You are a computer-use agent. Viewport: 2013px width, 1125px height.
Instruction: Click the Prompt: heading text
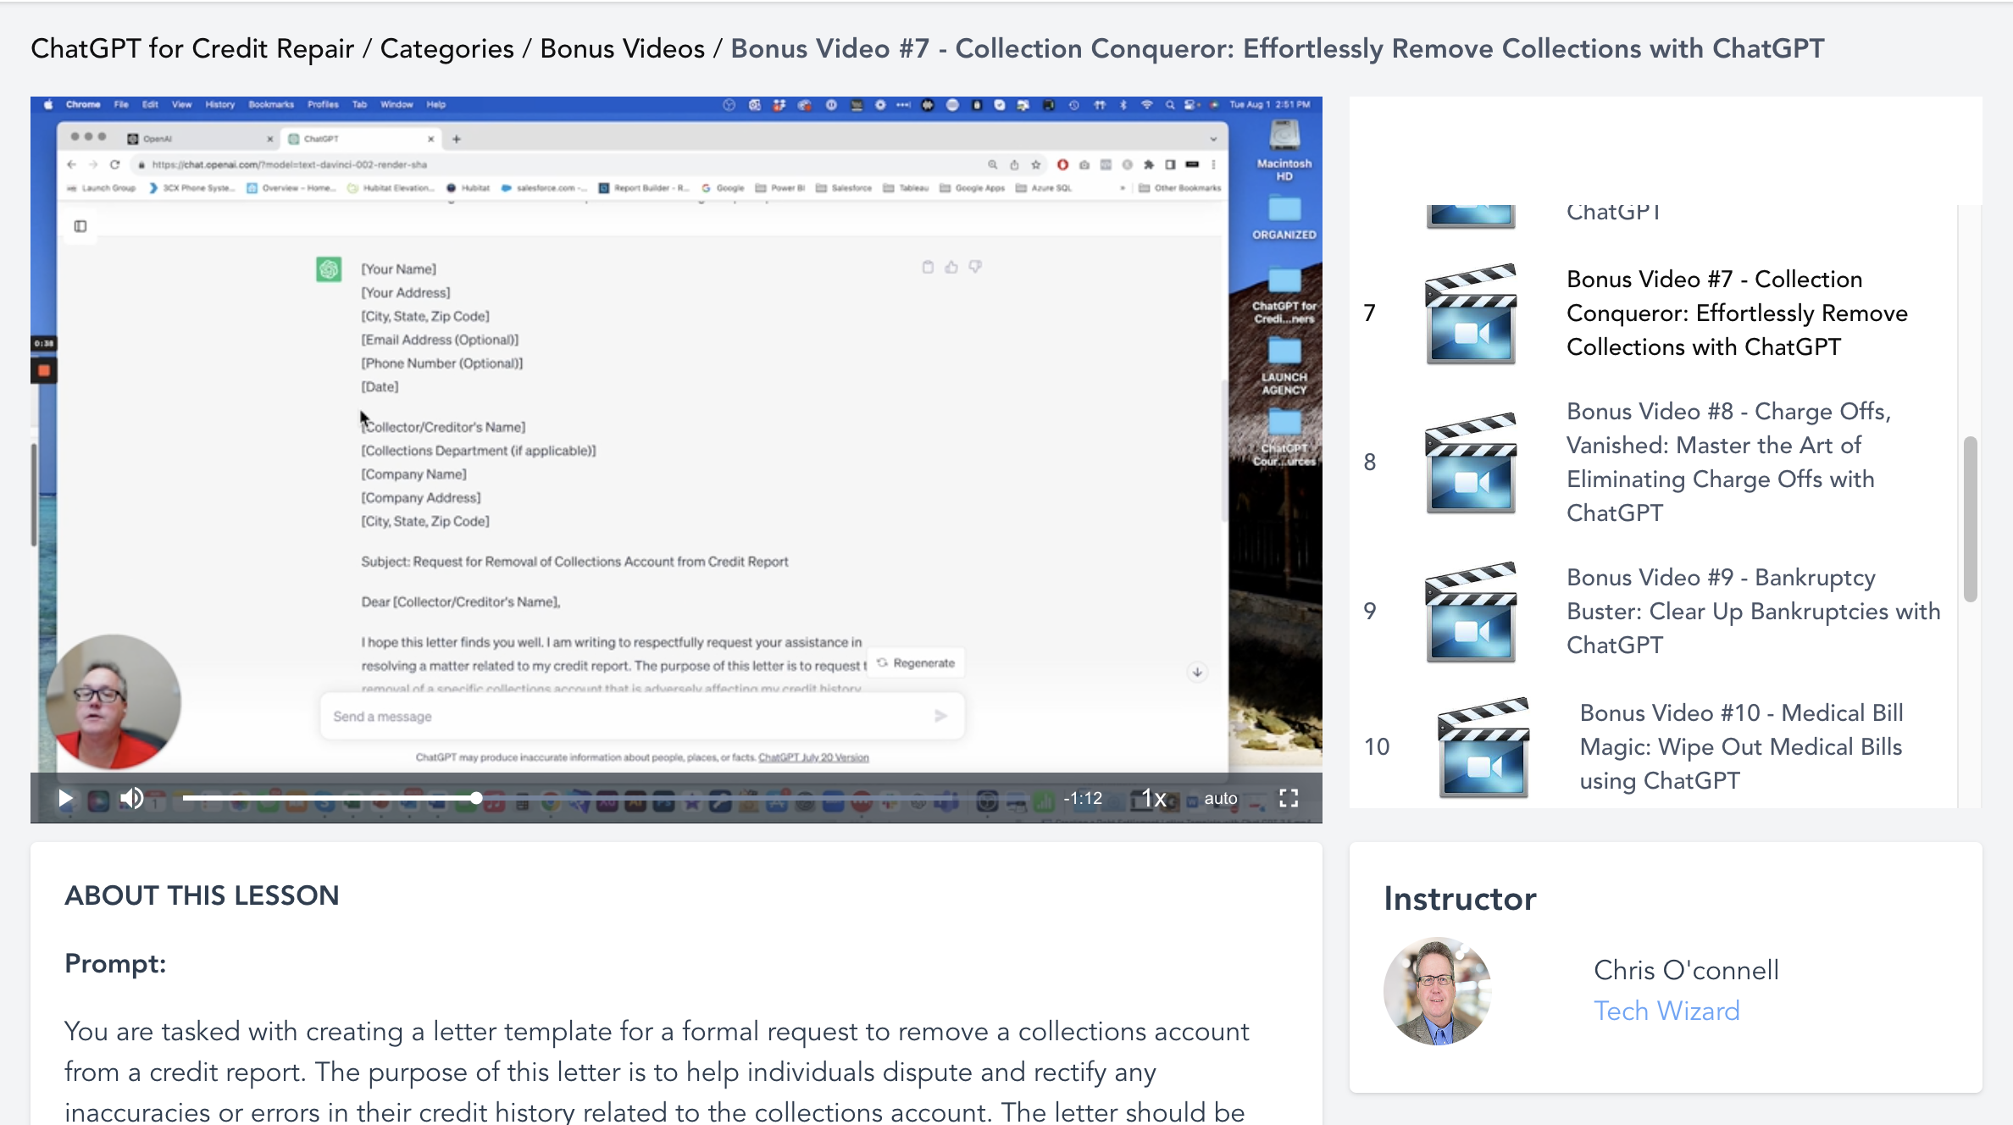click(115, 963)
